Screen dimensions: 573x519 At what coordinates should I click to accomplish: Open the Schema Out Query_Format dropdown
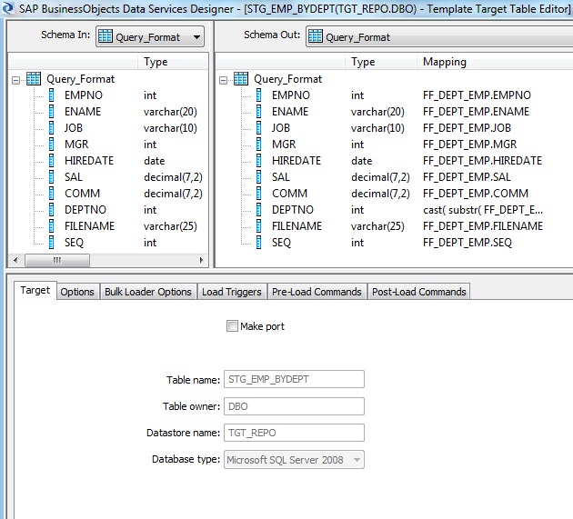point(438,36)
